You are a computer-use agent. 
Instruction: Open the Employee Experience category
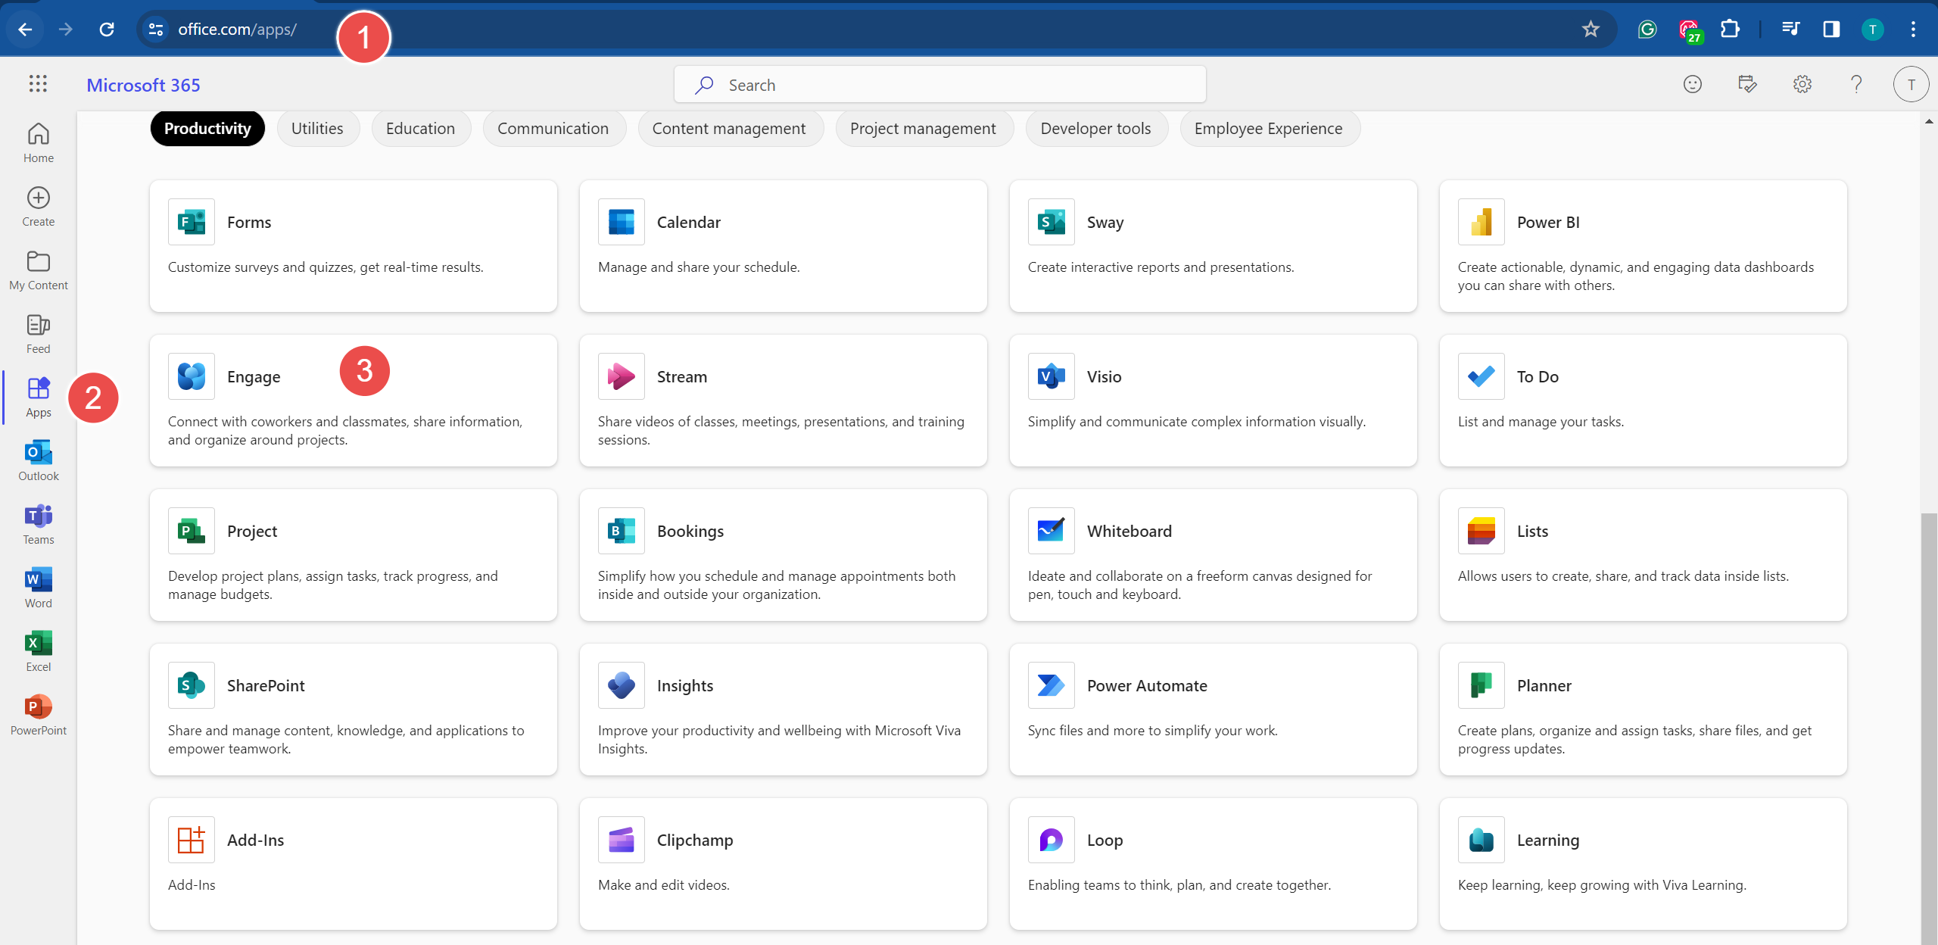[x=1268, y=127]
